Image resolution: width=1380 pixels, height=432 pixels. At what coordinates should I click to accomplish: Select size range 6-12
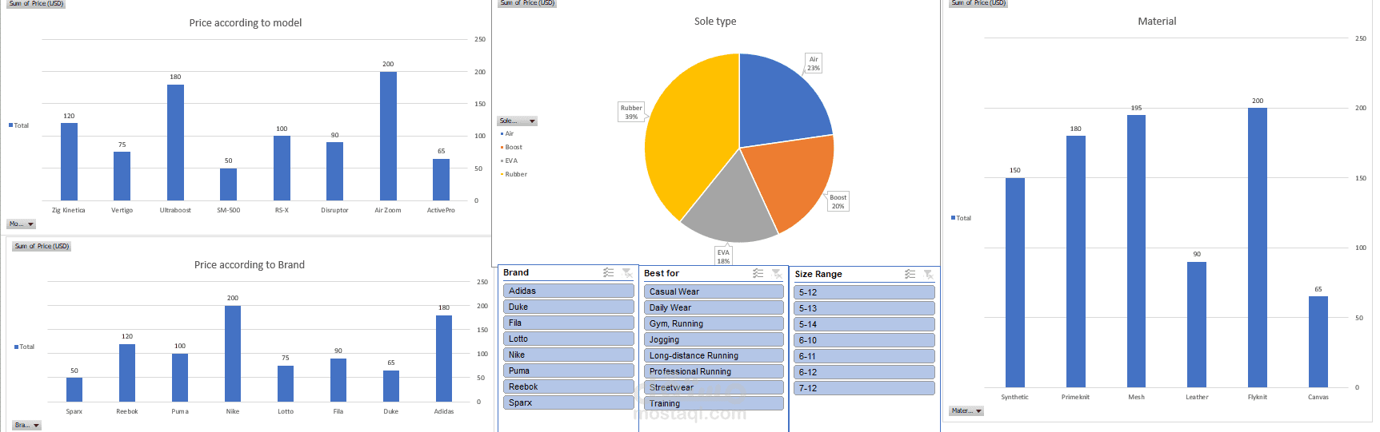point(864,372)
